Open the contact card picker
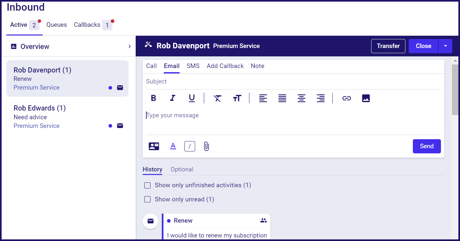460x241 pixels. click(x=154, y=146)
